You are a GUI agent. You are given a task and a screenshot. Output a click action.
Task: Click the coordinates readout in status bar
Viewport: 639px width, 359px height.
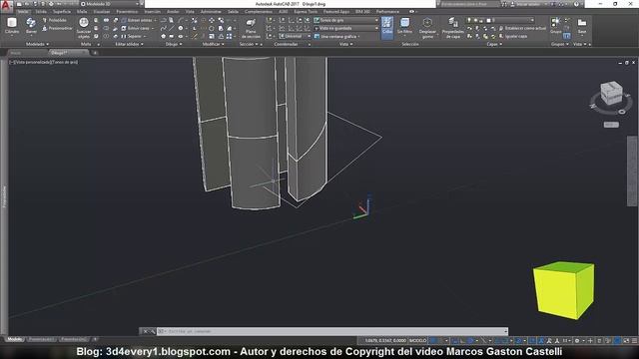pyautogui.click(x=385, y=340)
